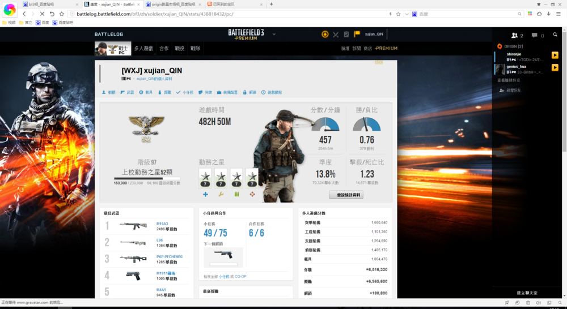Open the 武器 weapons stats tab

(127, 92)
